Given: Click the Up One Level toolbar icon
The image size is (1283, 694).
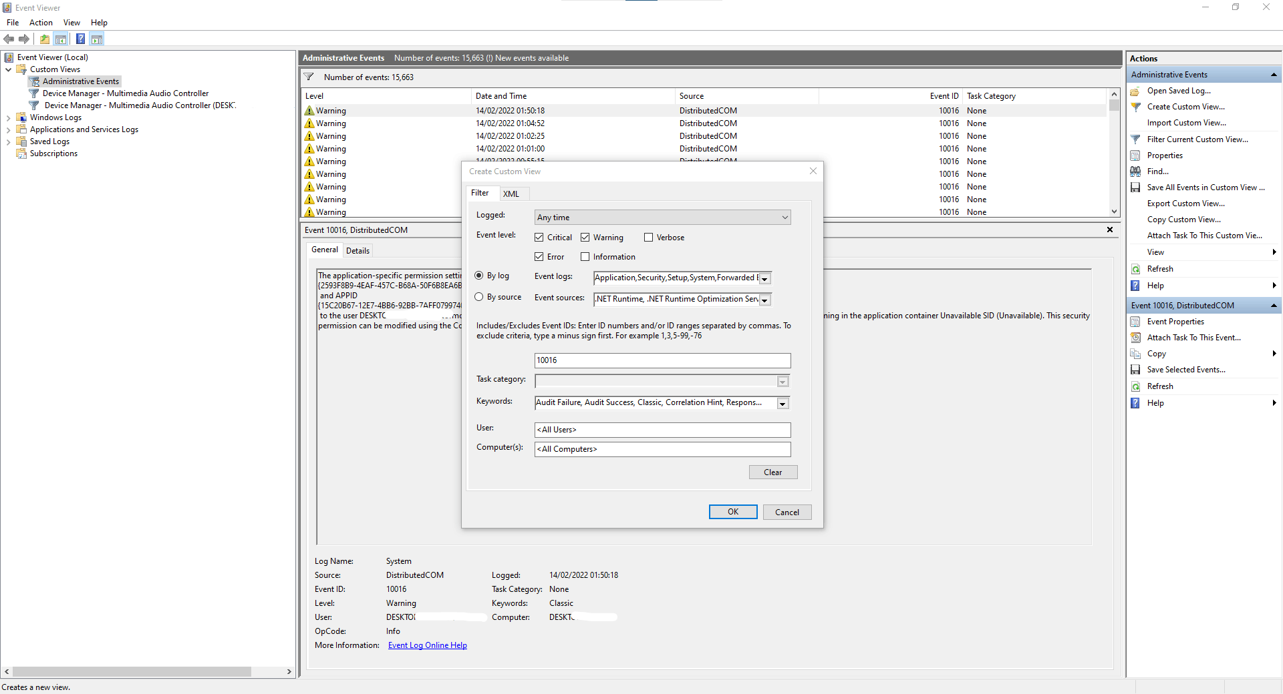Looking at the screenshot, I should point(44,39).
